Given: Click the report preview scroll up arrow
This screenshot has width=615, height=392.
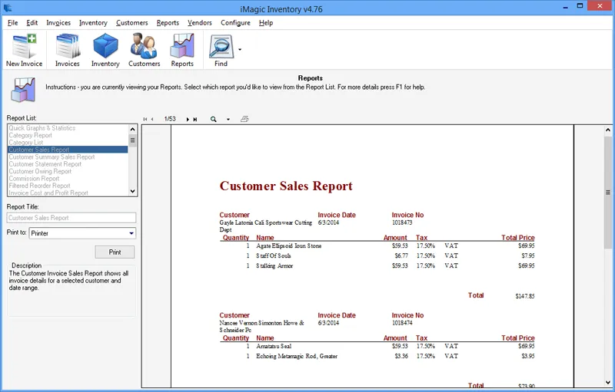Looking at the screenshot, I should tap(608, 130).
